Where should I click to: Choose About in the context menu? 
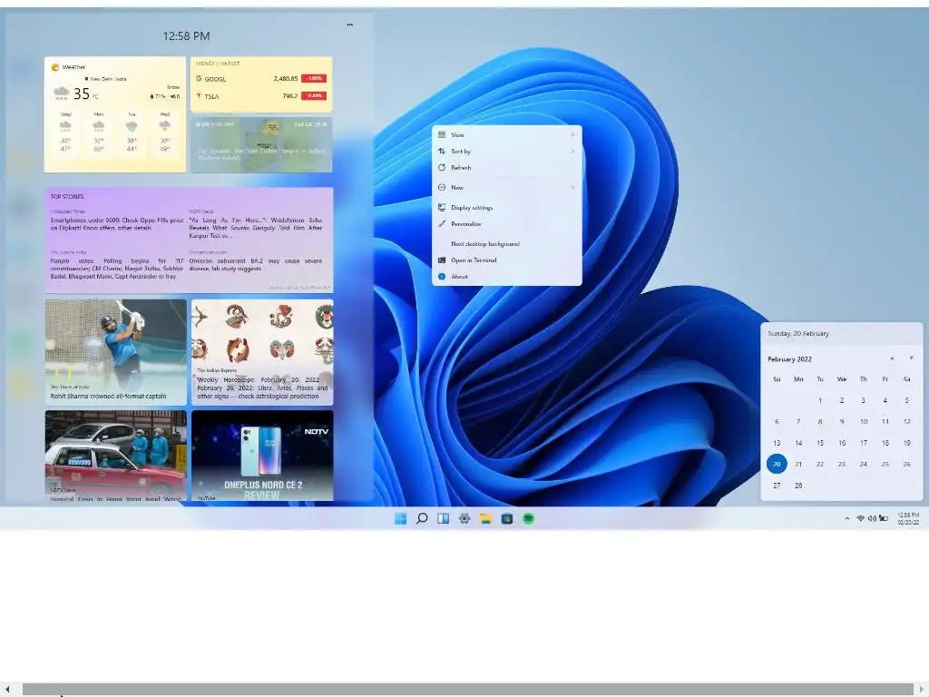click(x=507, y=277)
